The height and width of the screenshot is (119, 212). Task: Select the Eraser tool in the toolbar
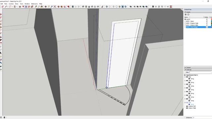coord(3,7)
